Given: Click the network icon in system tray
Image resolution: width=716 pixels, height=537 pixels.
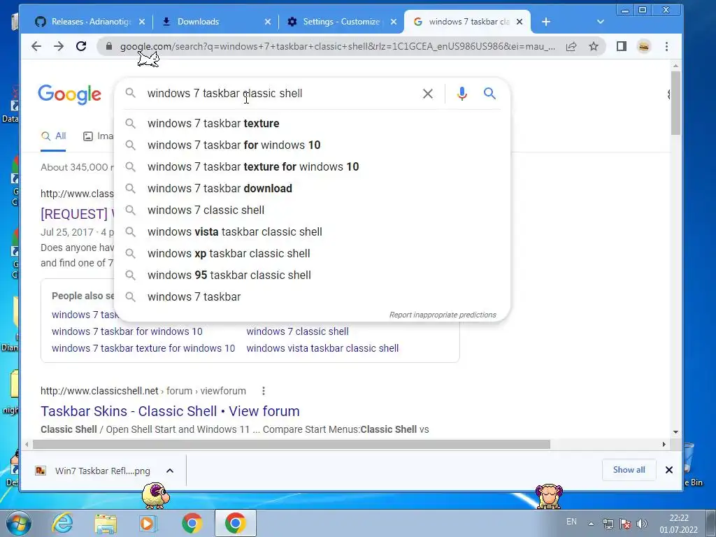Looking at the screenshot, I should coord(608,524).
